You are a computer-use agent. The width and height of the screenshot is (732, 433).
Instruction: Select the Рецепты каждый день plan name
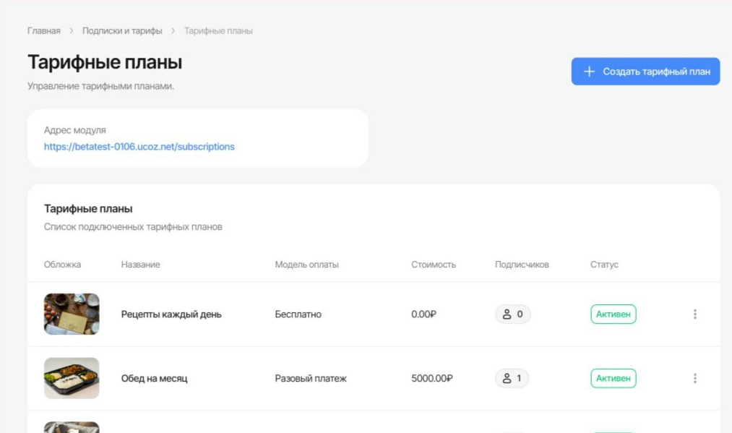pos(171,314)
